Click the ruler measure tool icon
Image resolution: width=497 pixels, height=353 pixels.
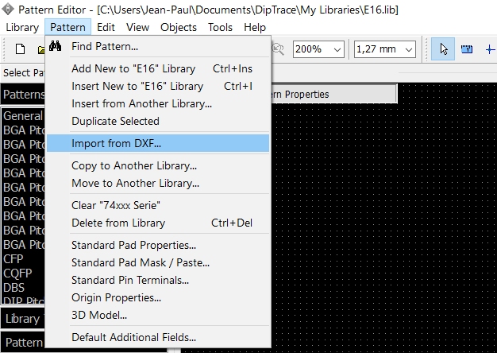coord(467,49)
